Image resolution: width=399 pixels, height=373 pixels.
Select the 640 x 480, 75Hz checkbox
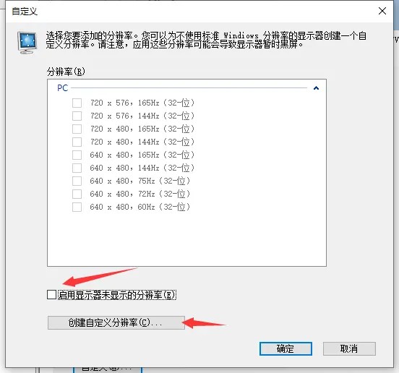click(77, 181)
